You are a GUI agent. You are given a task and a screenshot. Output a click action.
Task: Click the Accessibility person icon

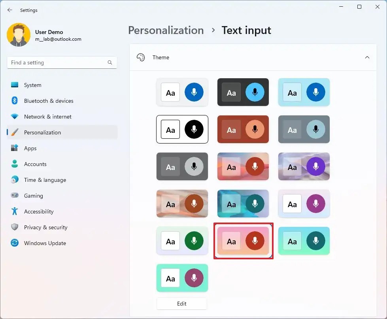coord(15,211)
